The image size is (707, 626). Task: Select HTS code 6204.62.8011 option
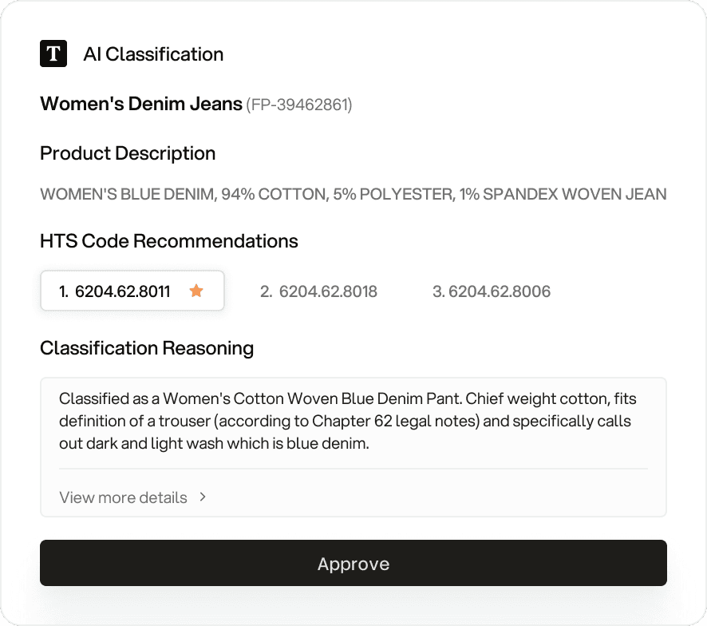click(132, 291)
